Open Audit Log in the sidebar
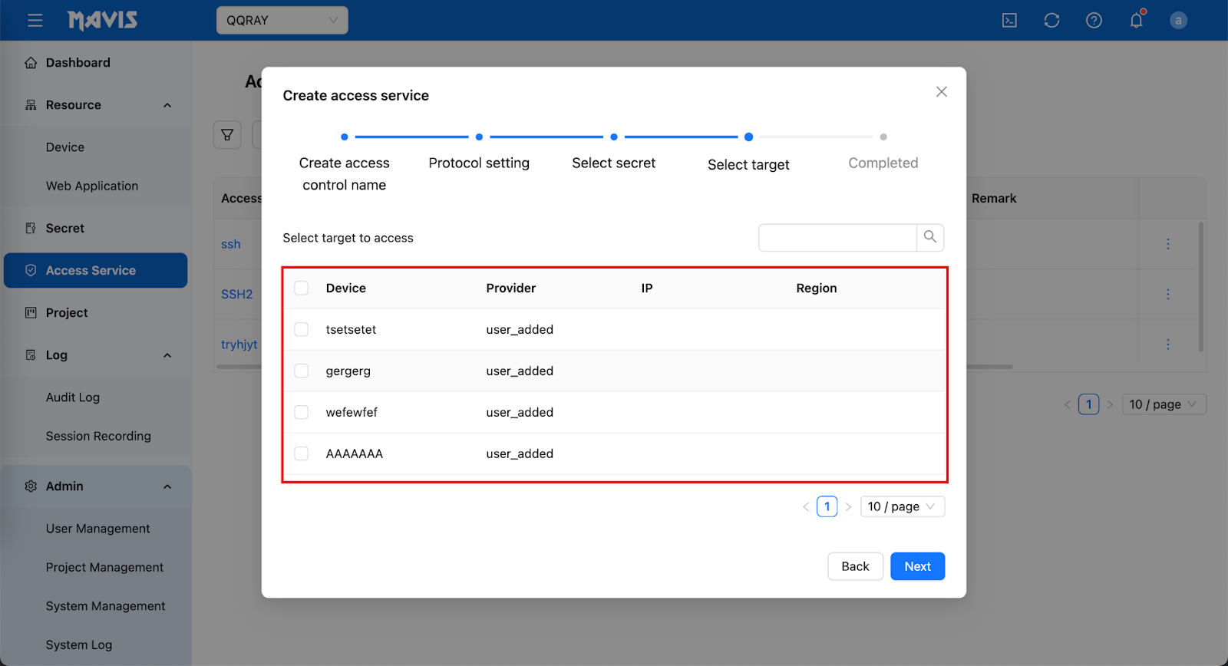Image resolution: width=1228 pixels, height=666 pixels. (x=73, y=397)
